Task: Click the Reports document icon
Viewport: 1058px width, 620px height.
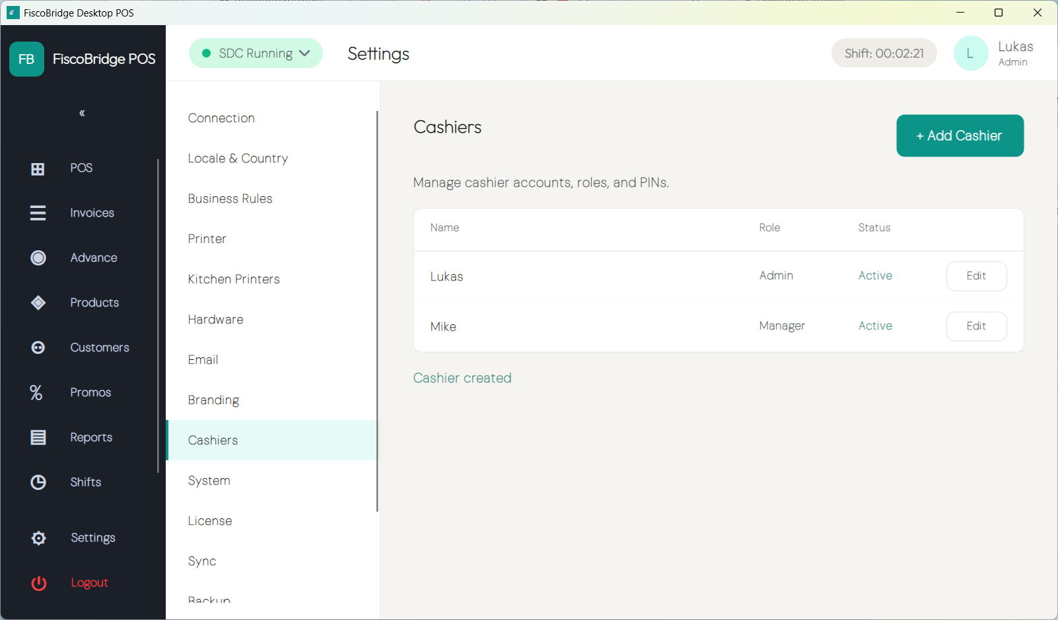Action: [38, 437]
